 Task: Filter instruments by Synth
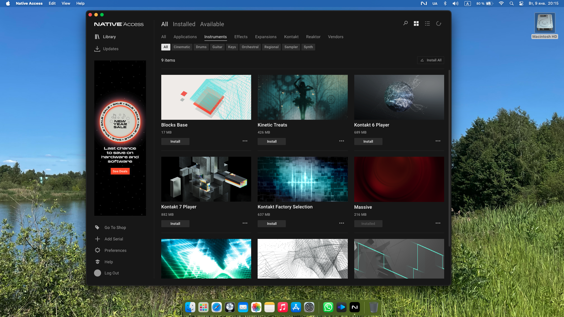coord(308,47)
